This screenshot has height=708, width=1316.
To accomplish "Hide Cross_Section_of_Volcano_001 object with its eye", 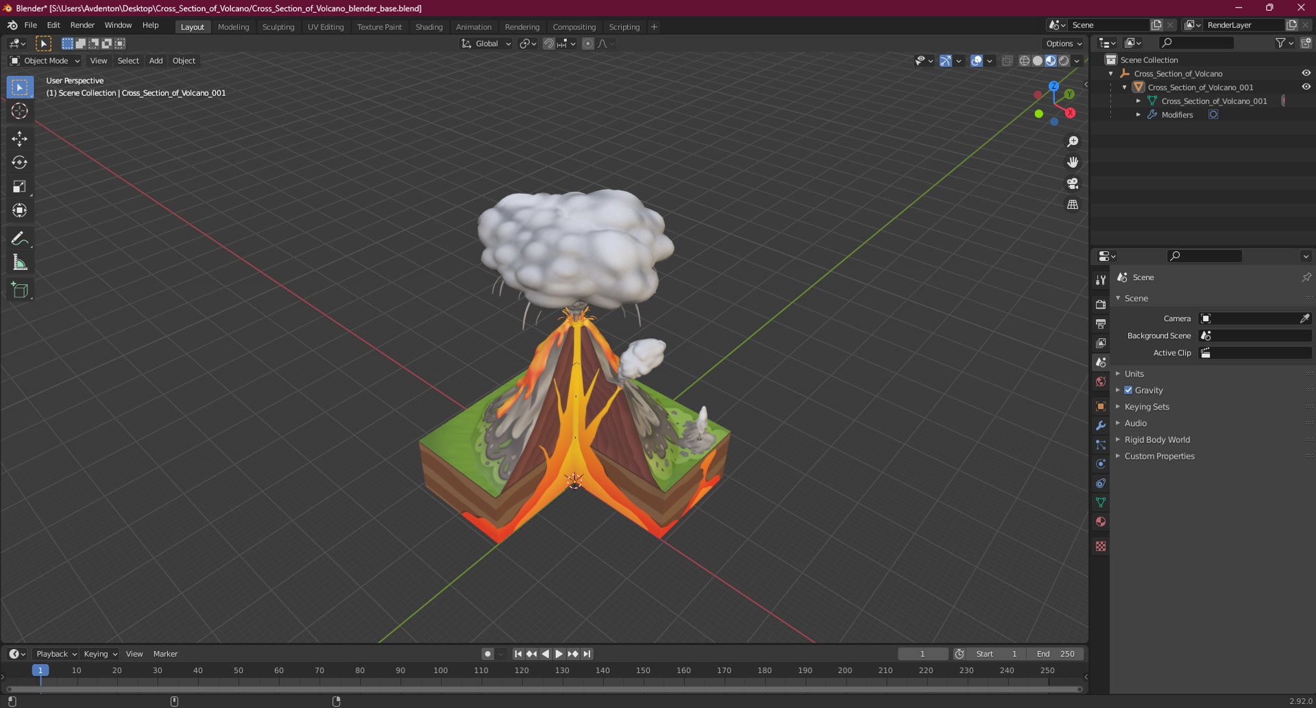I will pyautogui.click(x=1306, y=87).
